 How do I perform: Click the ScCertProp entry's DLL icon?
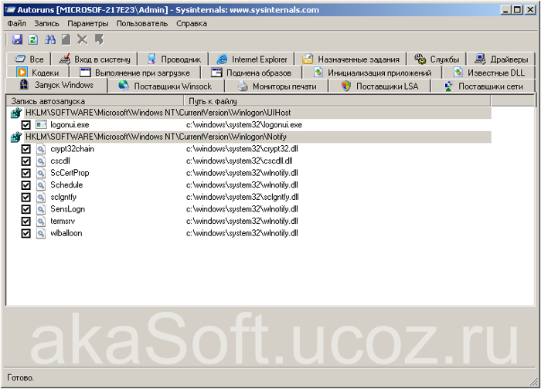click(41, 173)
